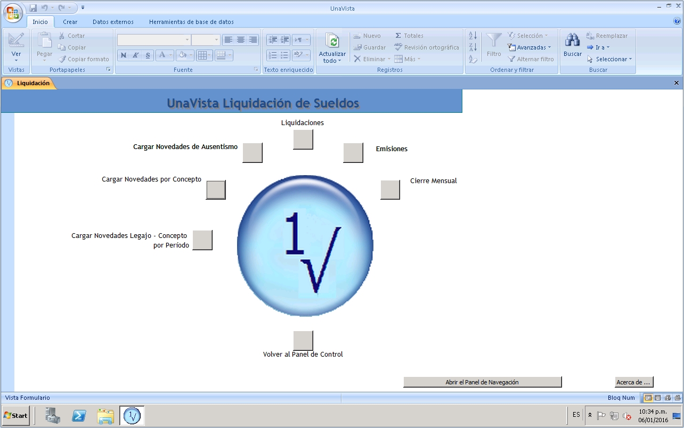Expand the Ver views dropdown
The image size is (684, 428).
[x=16, y=60]
